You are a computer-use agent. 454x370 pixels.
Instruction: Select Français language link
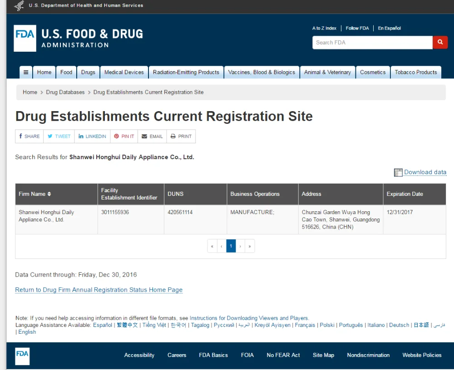pyautogui.click(x=305, y=325)
